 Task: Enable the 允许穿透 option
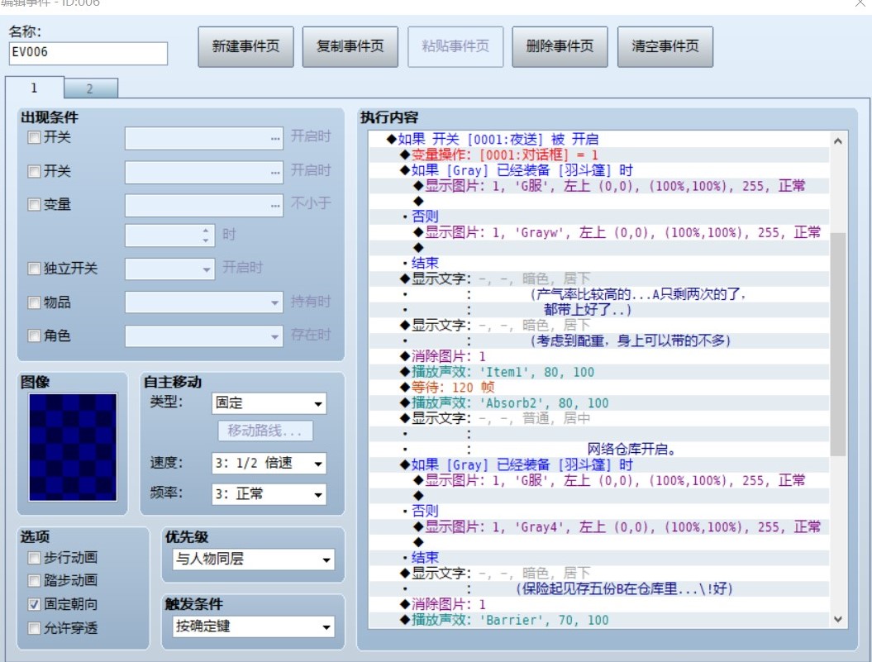pyautogui.click(x=34, y=628)
